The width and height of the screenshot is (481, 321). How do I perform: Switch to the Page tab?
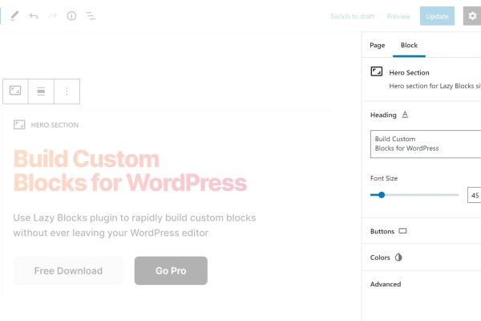coord(377,46)
